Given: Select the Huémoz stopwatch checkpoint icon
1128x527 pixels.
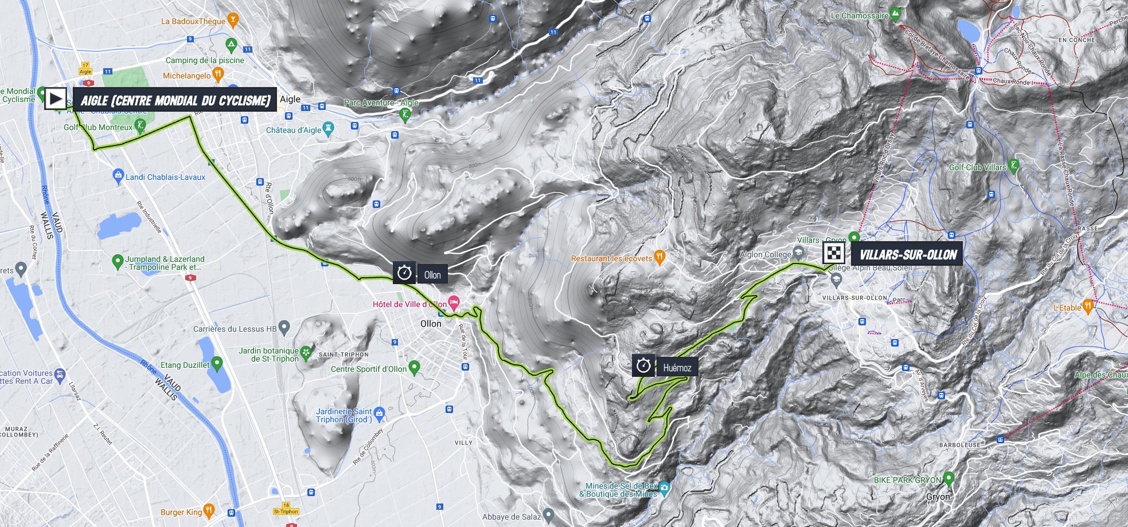Looking at the screenshot, I should click(643, 365).
